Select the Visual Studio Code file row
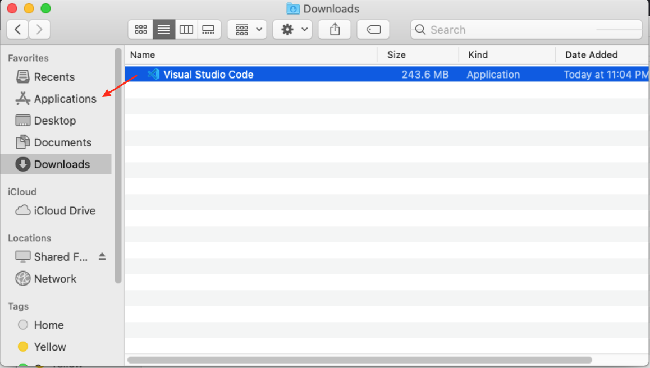This screenshot has width=650, height=368. click(387, 74)
